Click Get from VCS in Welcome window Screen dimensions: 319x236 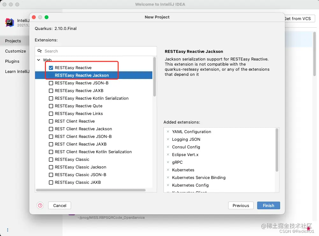point(300,18)
